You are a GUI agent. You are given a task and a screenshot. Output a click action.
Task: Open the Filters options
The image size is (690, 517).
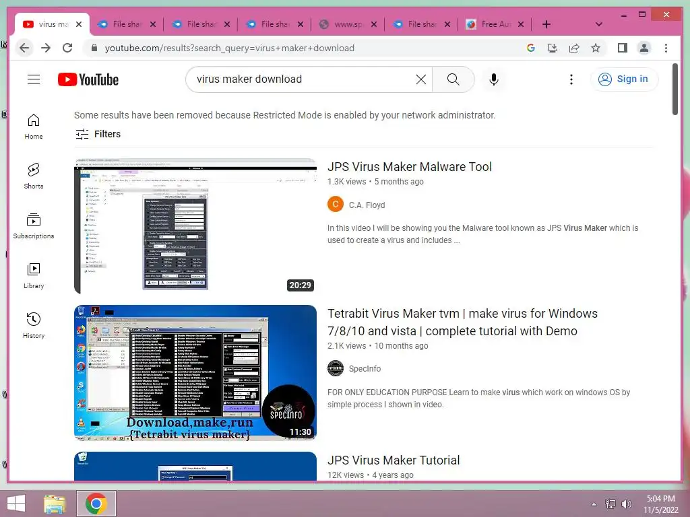[98, 134]
